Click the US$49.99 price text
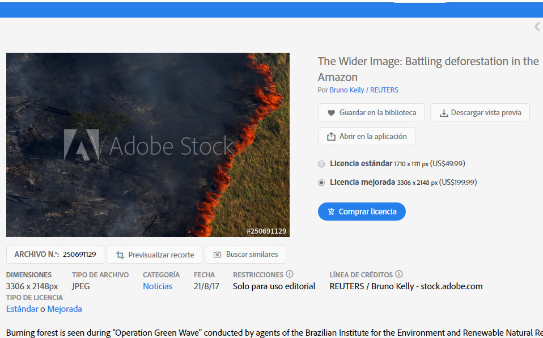The height and width of the screenshot is (338, 543). pyautogui.click(x=447, y=164)
